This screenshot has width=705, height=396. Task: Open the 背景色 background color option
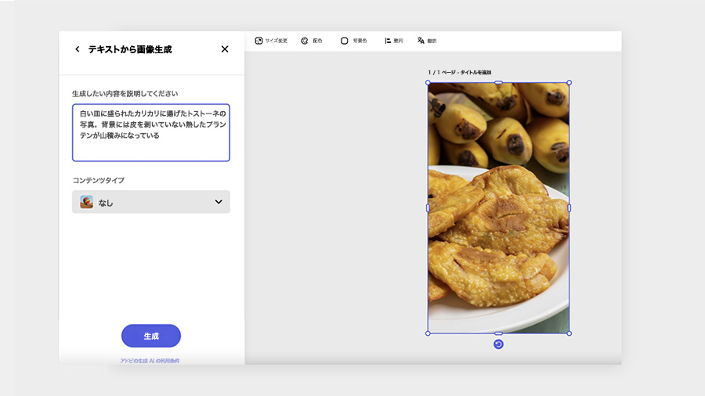point(353,41)
